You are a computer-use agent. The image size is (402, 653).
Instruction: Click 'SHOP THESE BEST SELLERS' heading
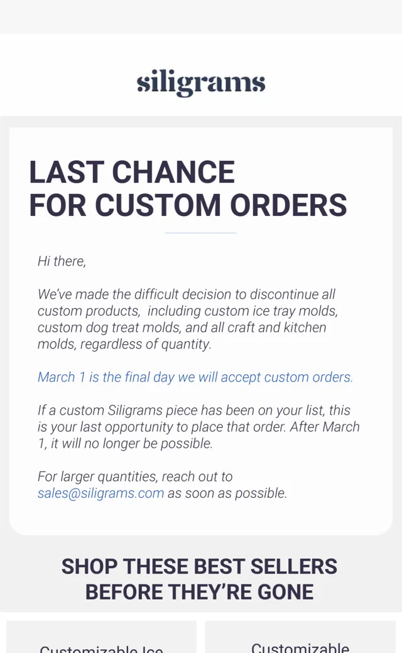[x=200, y=566]
